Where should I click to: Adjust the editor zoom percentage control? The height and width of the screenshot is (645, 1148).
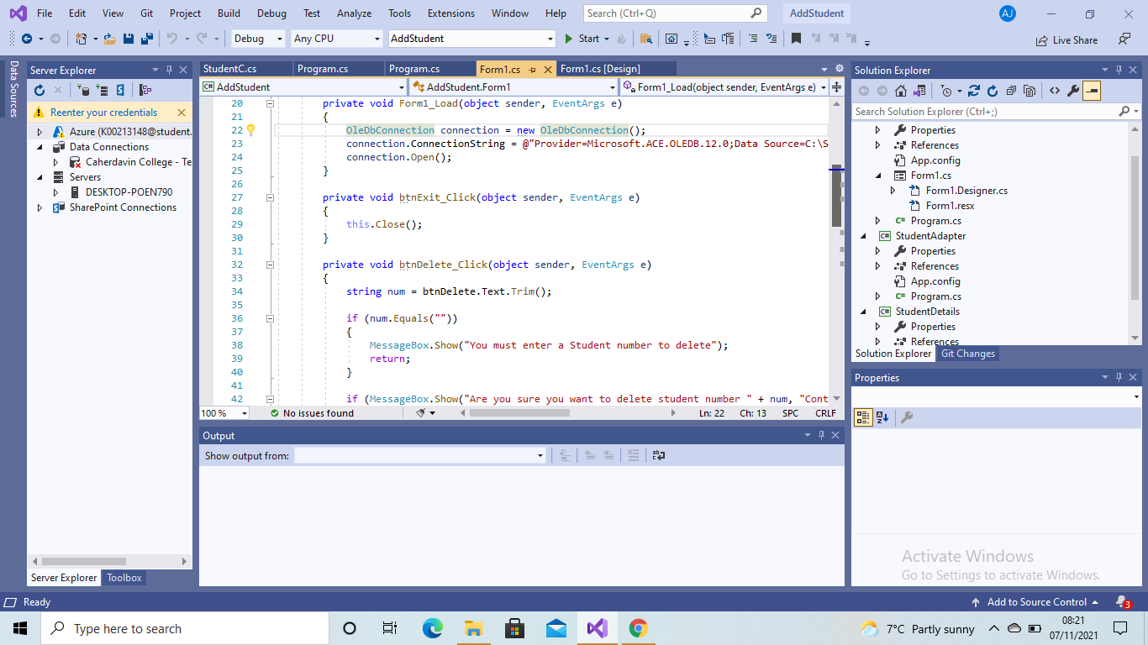pos(222,413)
